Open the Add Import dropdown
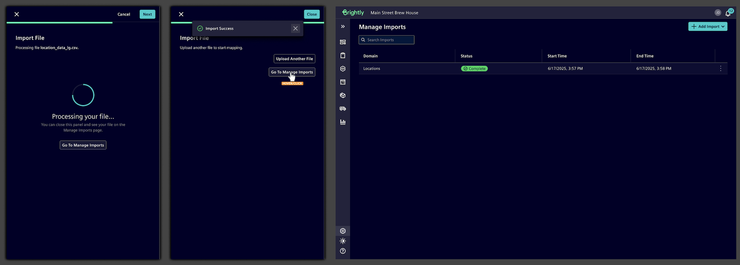The width and height of the screenshot is (740, 265). (x=708, y=26)
